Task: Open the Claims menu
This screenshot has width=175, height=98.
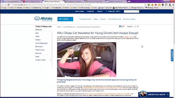Action: 96,19
